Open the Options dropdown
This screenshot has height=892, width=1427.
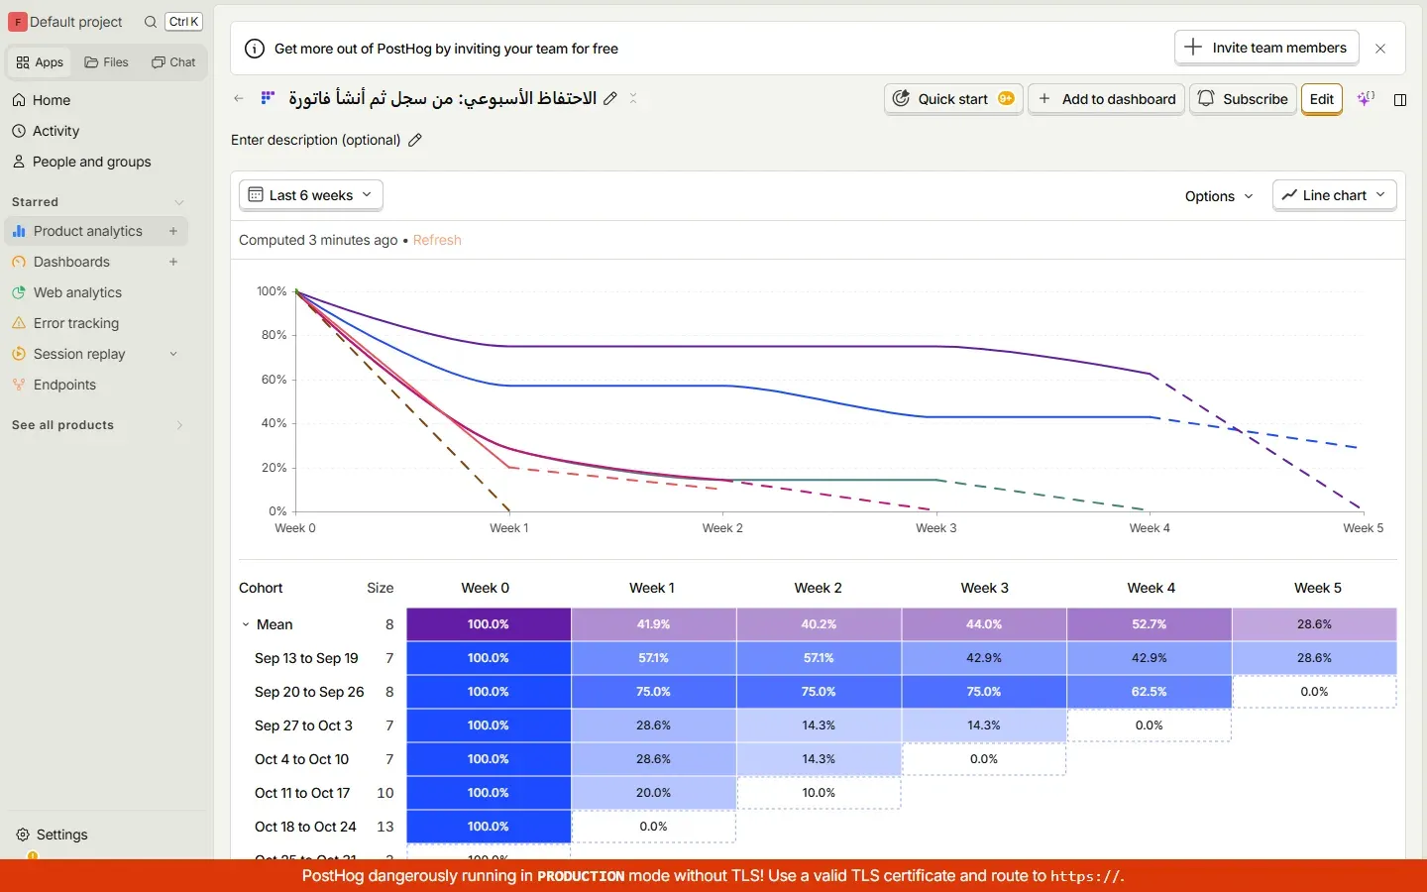click(1219, 196)
